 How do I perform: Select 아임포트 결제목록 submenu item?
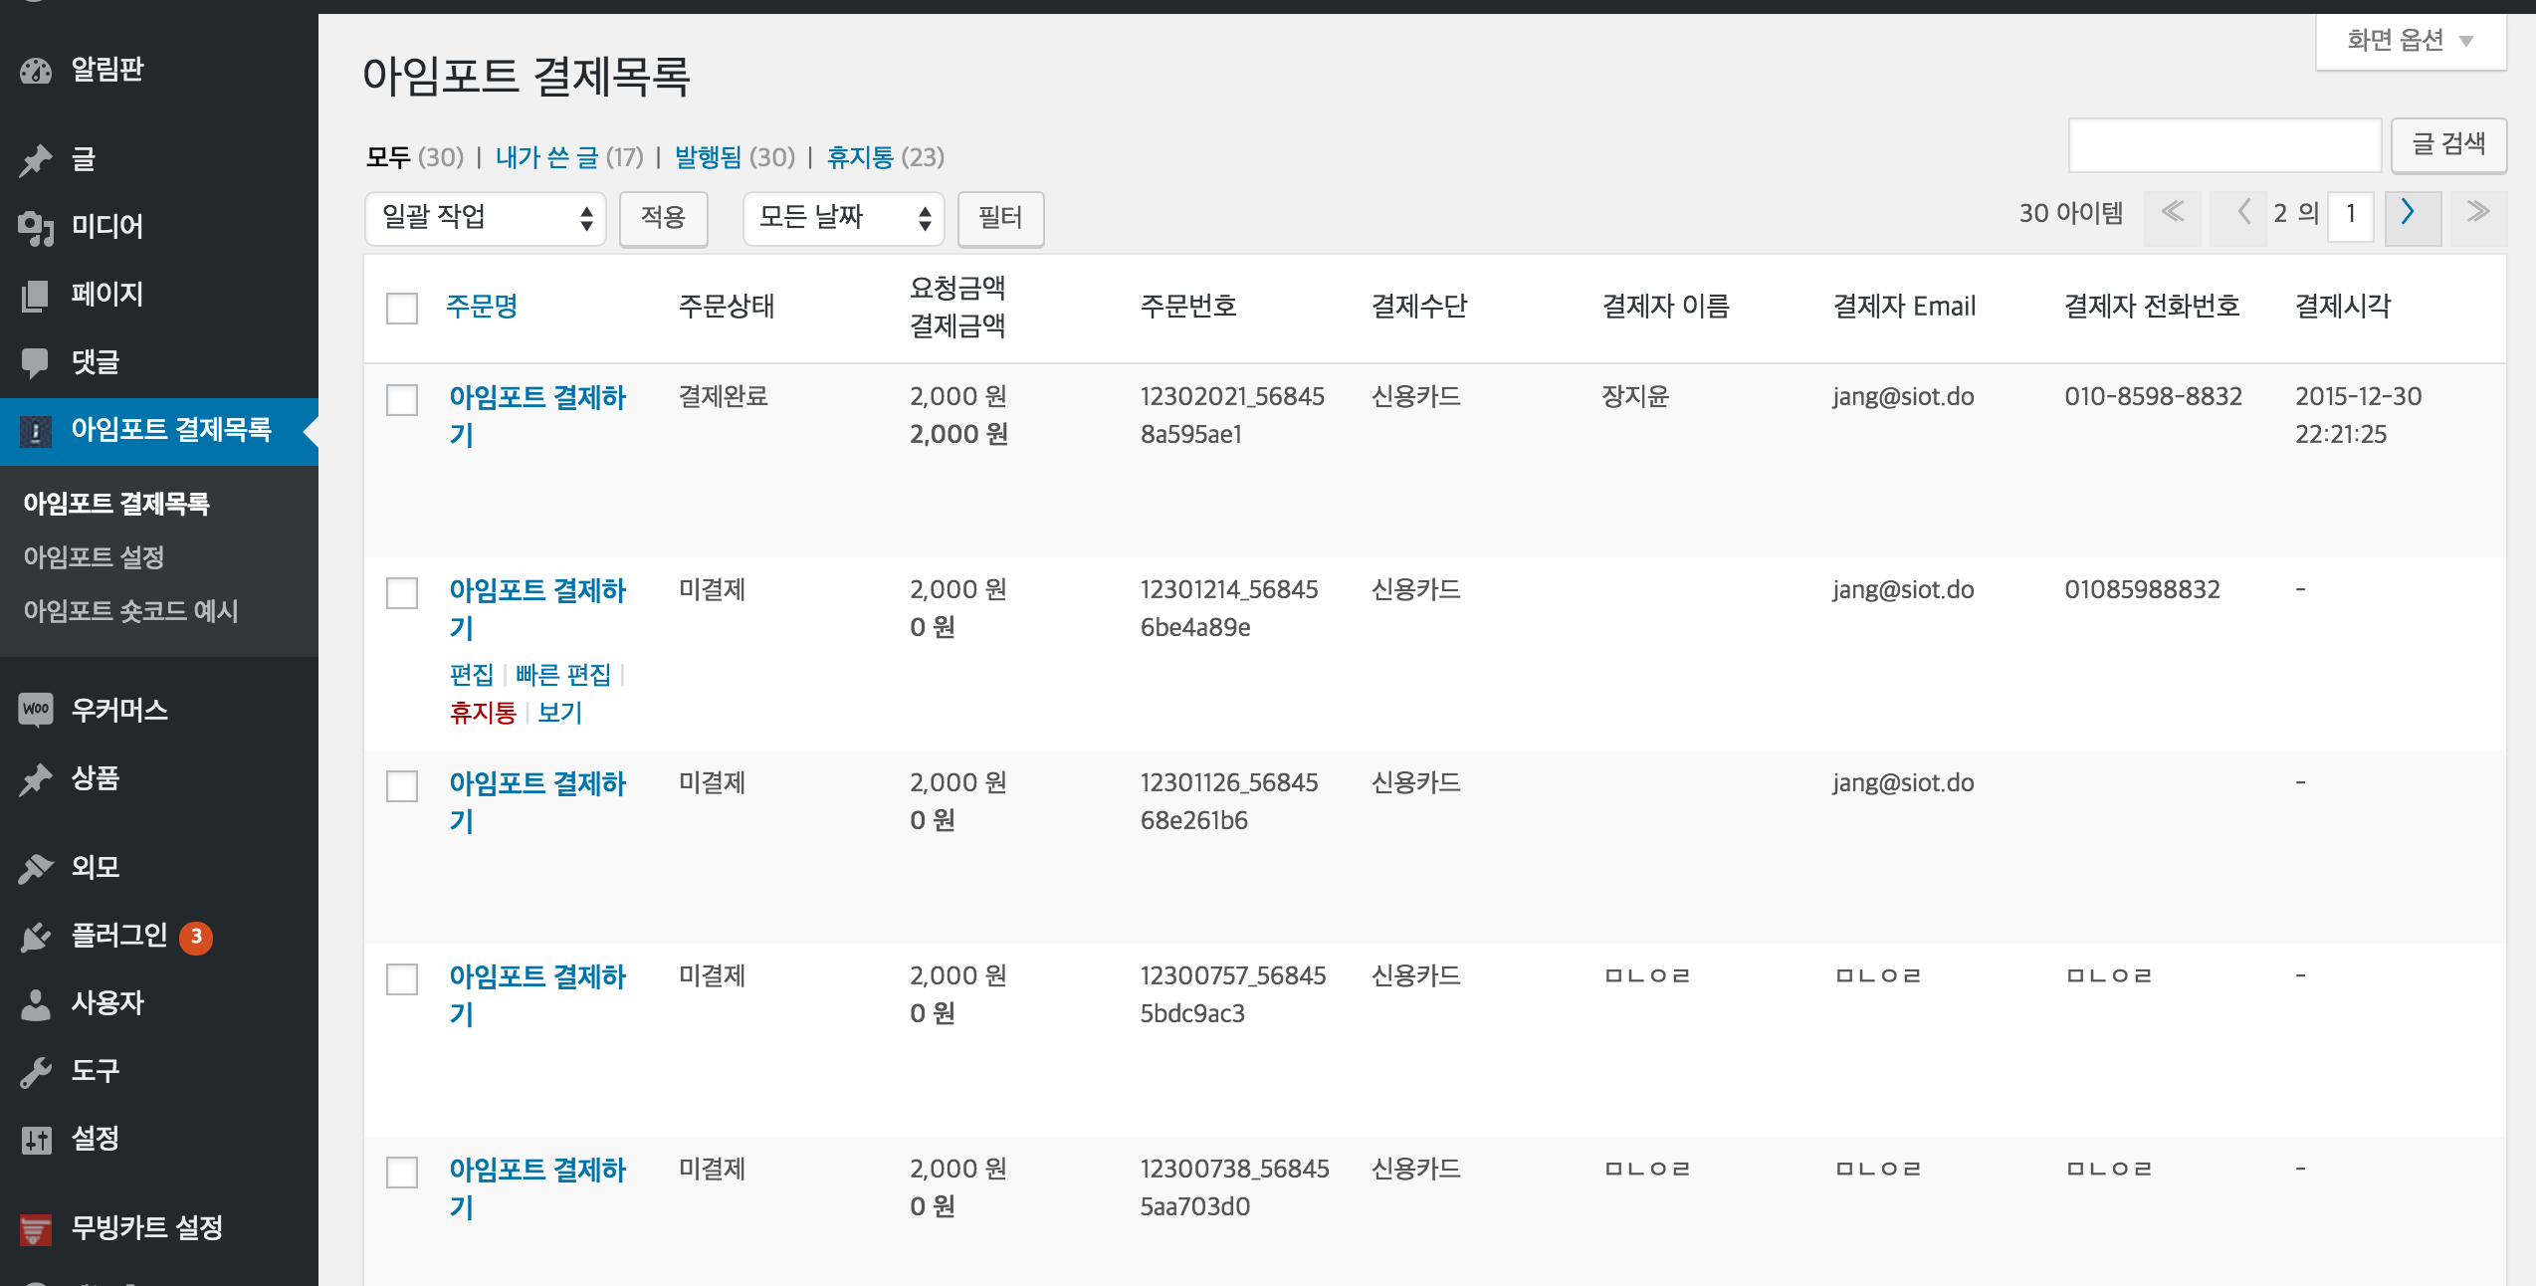(x=116, y=504)
